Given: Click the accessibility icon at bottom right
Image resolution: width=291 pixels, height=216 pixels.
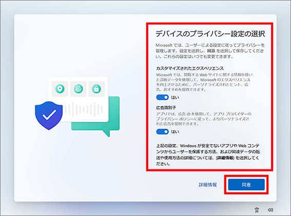Looking at the screenshot, I should tap(257, 210).
